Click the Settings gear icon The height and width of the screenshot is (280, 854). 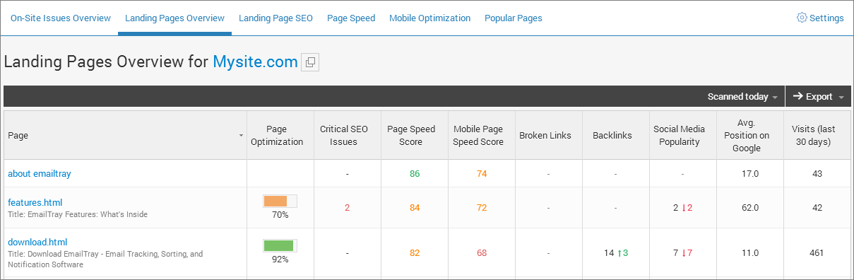click(x=802, y=18)
